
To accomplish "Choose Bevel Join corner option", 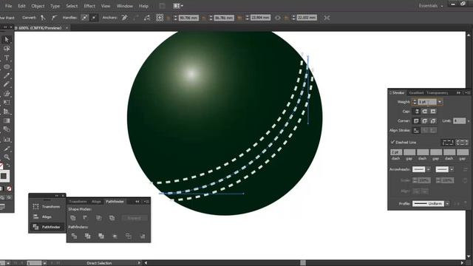I will (x=433, y=121).
